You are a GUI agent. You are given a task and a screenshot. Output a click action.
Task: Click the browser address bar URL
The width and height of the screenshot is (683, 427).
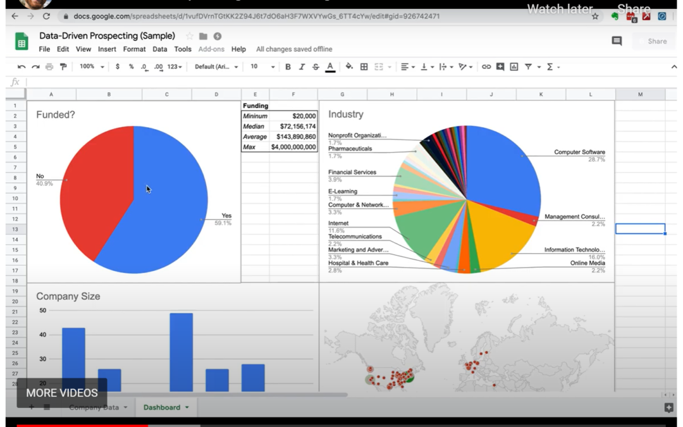coord(257,16)
